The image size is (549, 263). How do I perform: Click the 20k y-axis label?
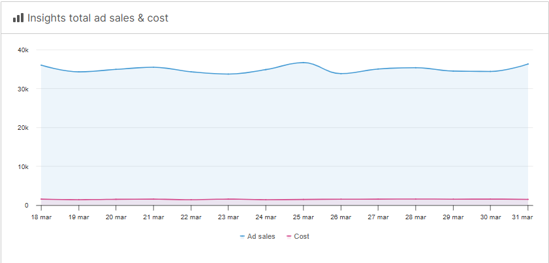(23, 128)
